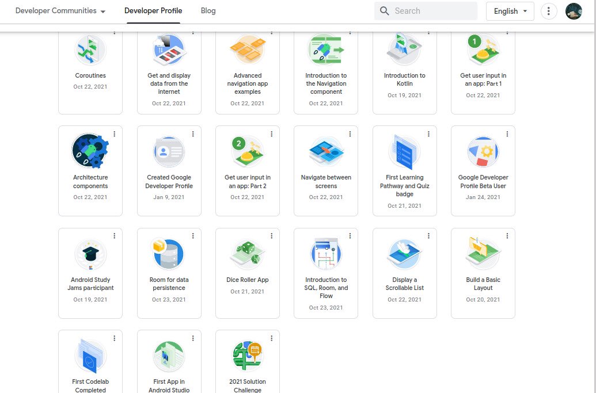Click the Architecture components badge icon

point(90,151)
